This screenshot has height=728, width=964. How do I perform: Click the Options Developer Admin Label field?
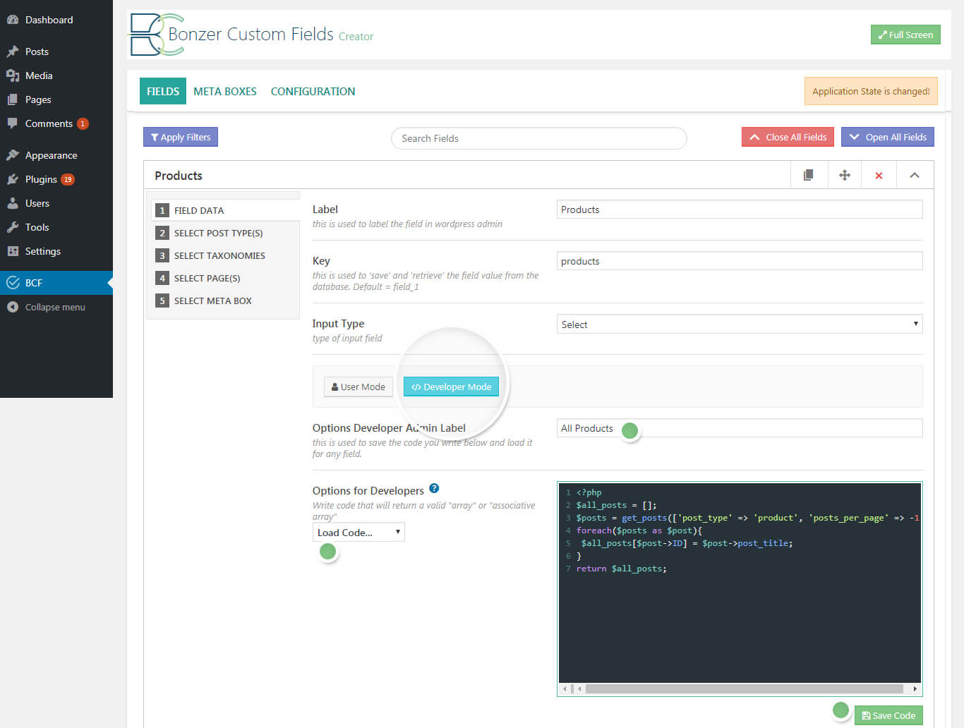pos(740,428)
